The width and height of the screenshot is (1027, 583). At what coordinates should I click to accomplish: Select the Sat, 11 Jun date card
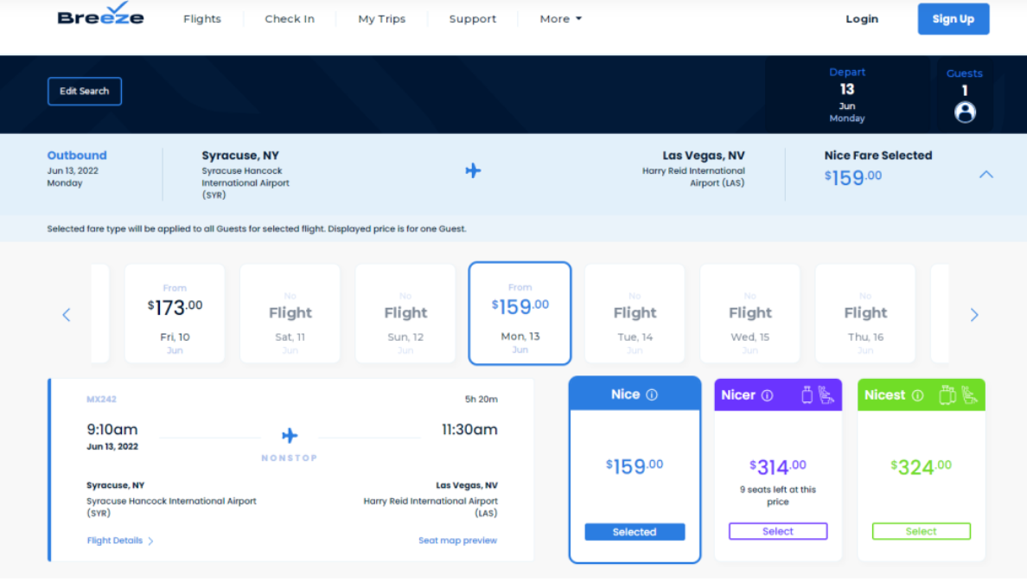click(290, 313)
